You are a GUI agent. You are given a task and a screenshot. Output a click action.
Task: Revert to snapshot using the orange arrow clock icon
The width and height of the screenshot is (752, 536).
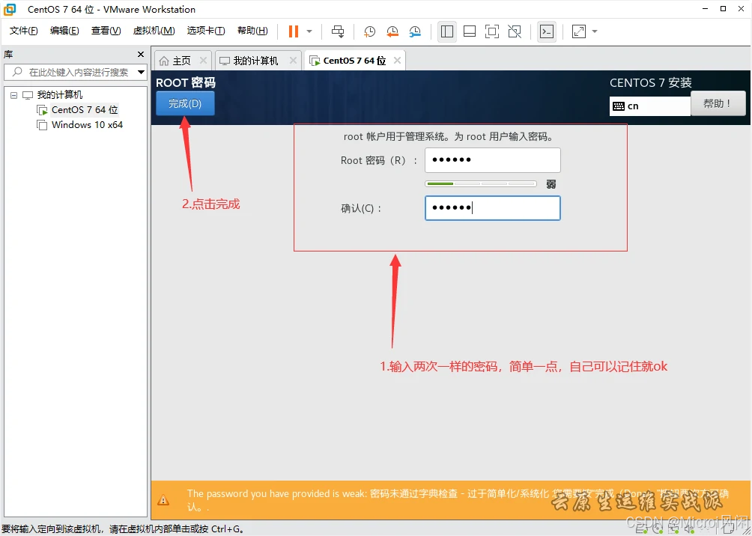coord(392,31)
